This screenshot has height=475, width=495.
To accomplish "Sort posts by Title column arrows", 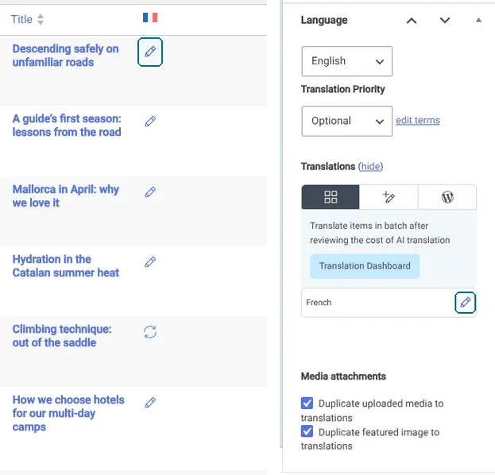I will [41, 19].
